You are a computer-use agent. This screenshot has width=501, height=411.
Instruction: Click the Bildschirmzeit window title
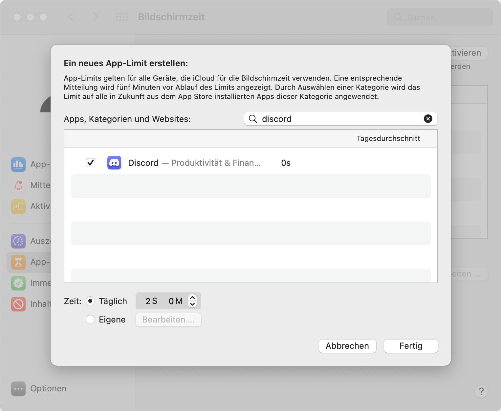click(x=171, y=17)
